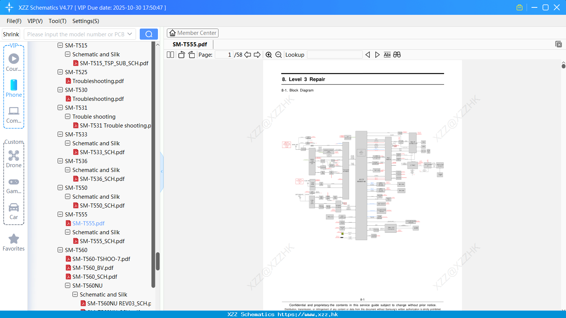Zoom in on the PDF
The image size is (566, 318).
pos(269,54)
